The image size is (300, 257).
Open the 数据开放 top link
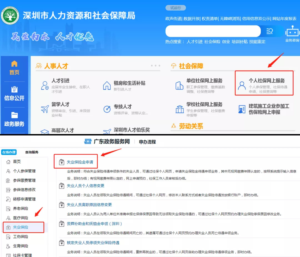tap(191, 19)
